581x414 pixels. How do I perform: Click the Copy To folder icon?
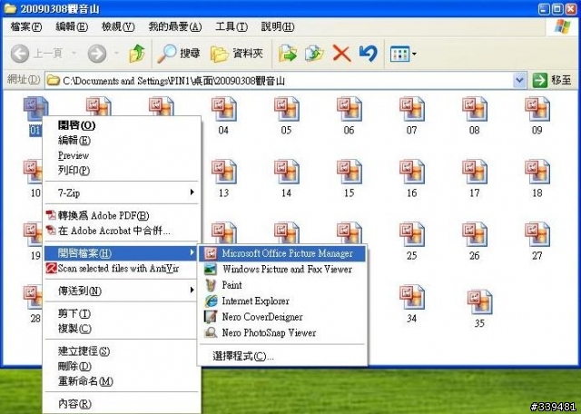(x=314, y=54)
